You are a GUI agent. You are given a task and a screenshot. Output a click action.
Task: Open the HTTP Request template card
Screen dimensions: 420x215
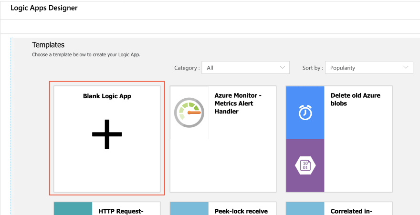[x=107, y=208]
